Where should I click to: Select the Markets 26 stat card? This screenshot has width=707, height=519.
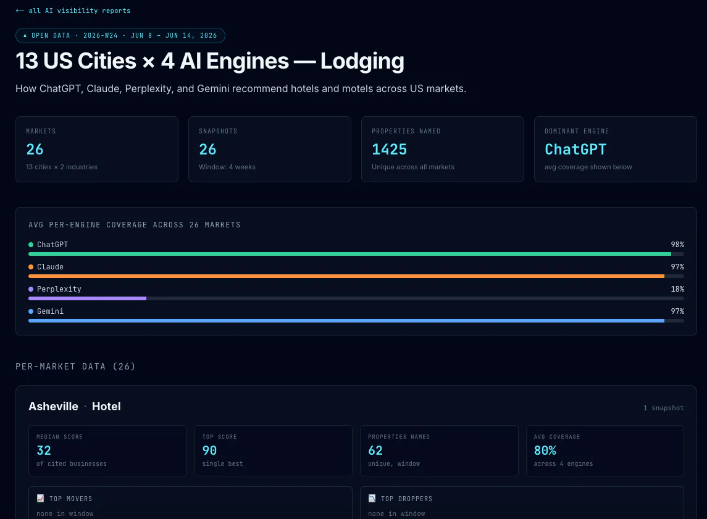tap(97, 150)
